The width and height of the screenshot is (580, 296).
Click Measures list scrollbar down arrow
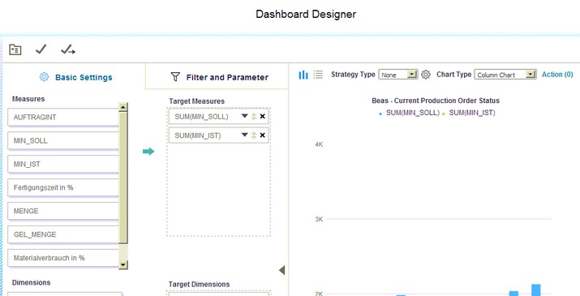(x=123, y=264)
